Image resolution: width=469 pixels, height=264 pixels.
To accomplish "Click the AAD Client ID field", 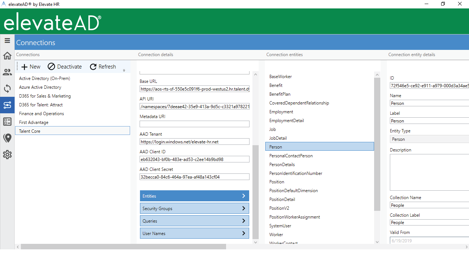I will [195, 159].
